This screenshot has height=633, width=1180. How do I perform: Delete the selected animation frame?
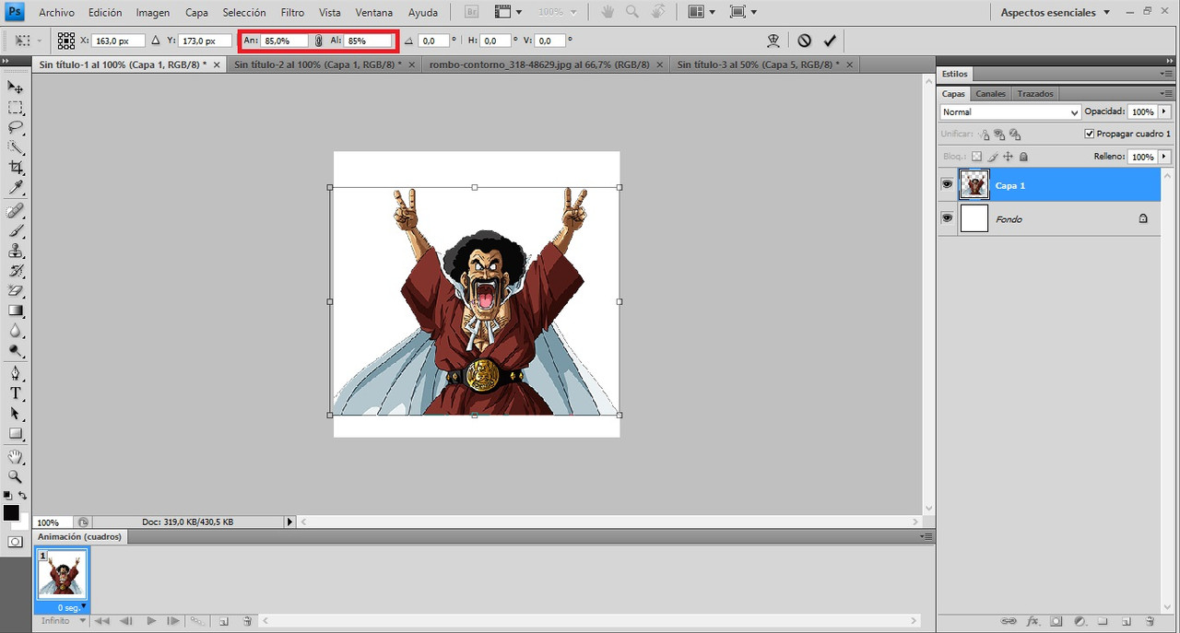tap(247, 621)
